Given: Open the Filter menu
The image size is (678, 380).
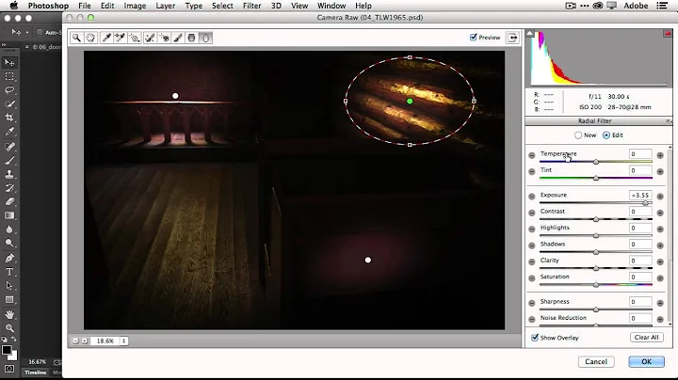Looking at the screenshot, I should point(251,6).
